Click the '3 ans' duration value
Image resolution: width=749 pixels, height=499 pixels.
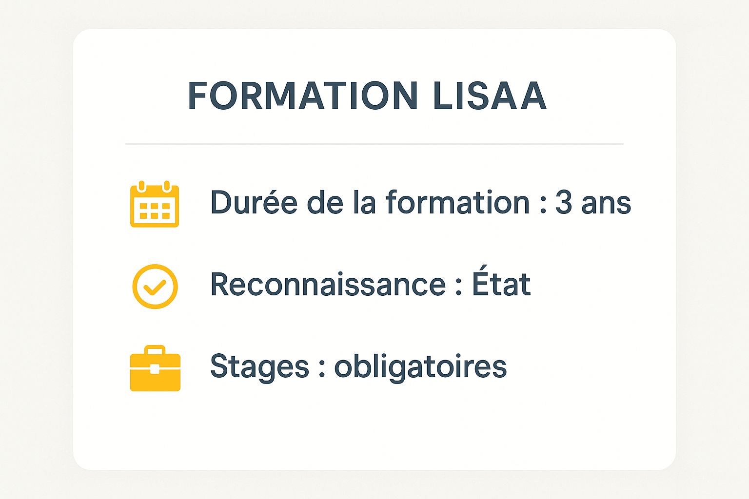(x=593, y=203)
